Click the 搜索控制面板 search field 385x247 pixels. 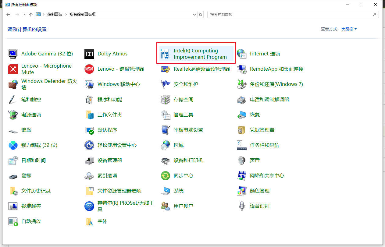pyautogui.click(x=290, y=14)
